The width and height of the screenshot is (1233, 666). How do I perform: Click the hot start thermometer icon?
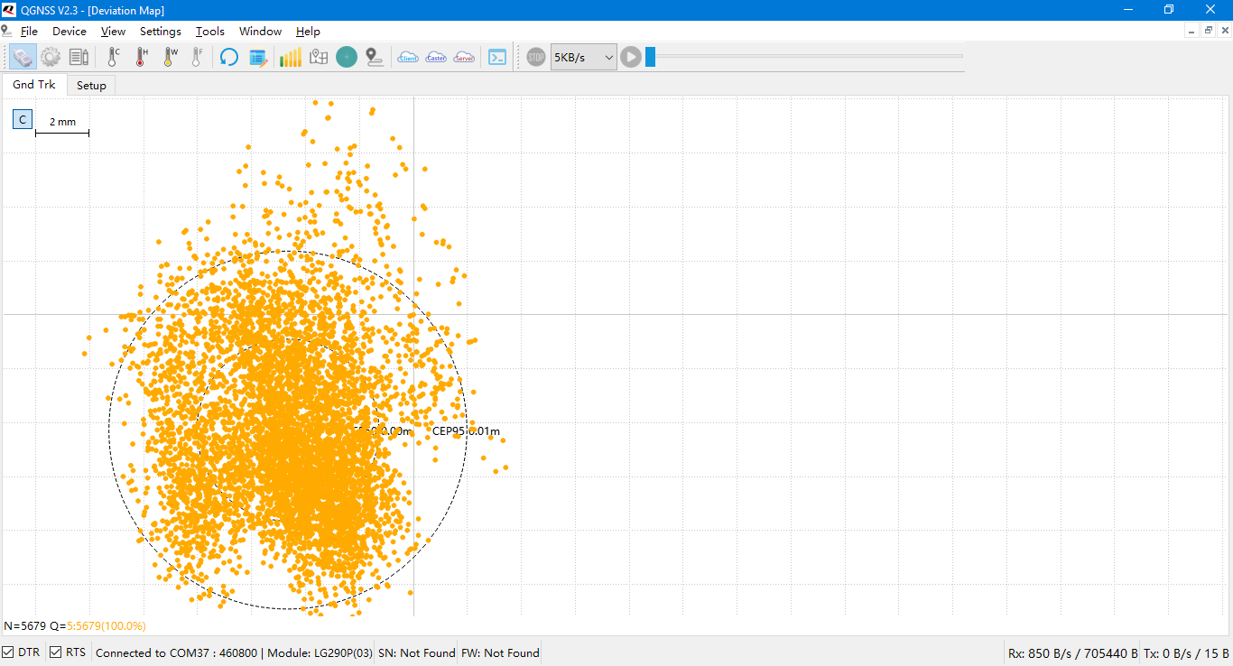[x=141, y=57]
